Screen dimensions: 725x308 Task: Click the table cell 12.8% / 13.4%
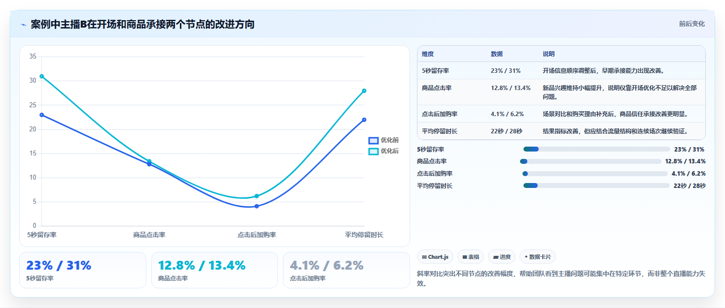click(511, 88)
